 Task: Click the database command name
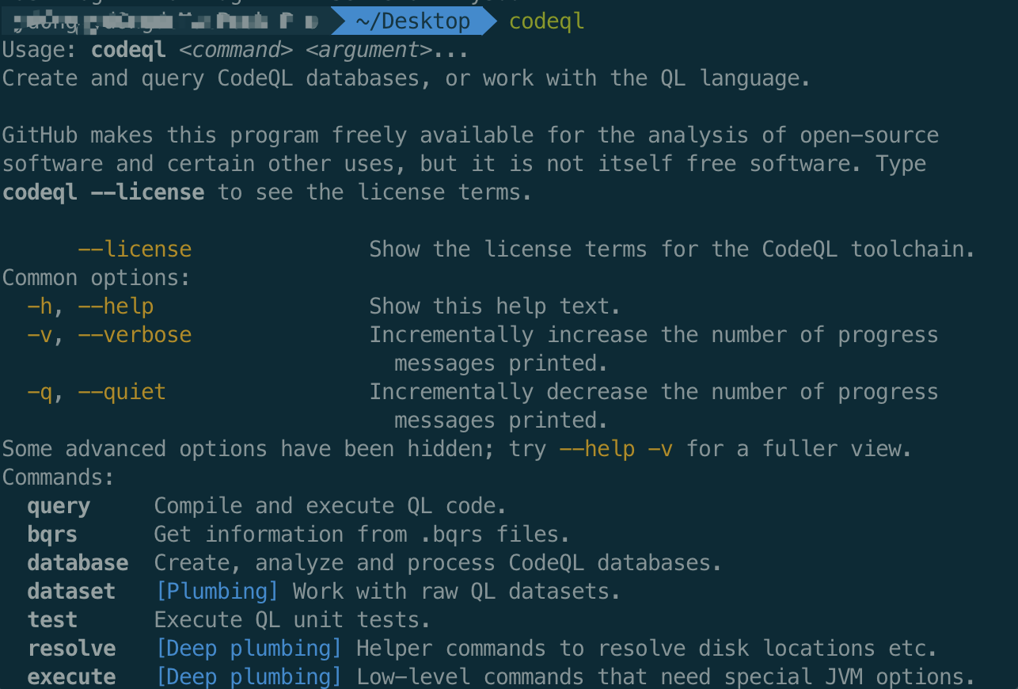[x=78, y=563]
